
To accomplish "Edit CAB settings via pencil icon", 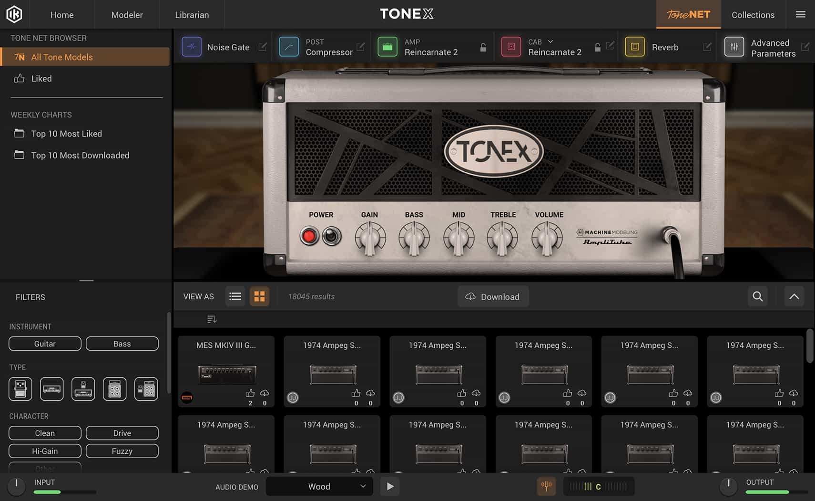I will pos(610,45).
